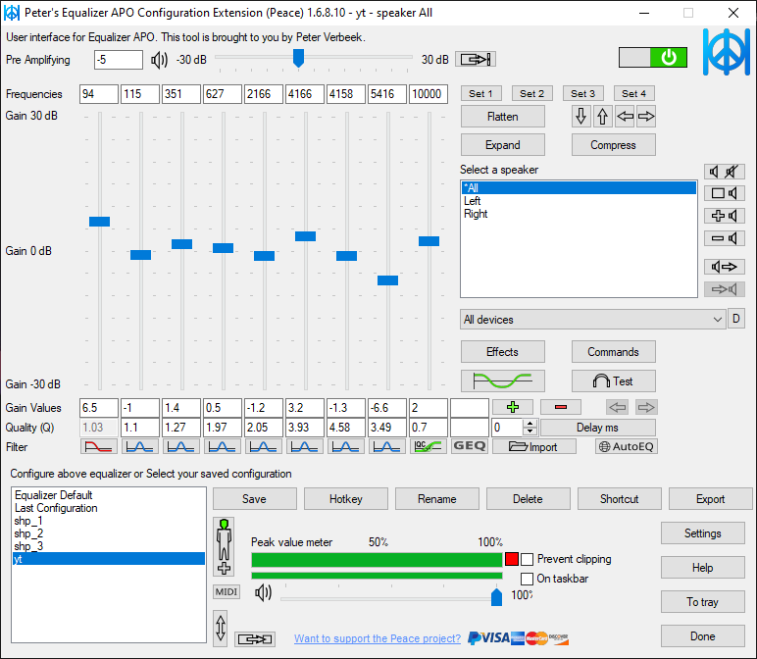Remove a speaker with the minus speaker icon

click(x=725, y=238)
